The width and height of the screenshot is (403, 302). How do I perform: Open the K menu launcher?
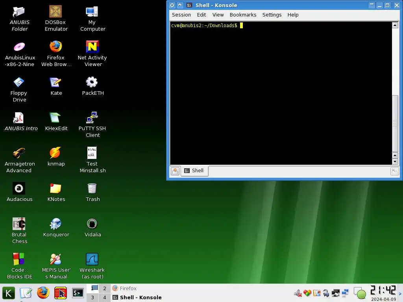click(x=9, y=293)
